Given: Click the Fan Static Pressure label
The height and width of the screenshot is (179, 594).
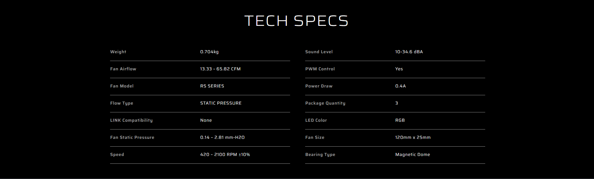Looking at the screenshot, I should tap(132, 137).
